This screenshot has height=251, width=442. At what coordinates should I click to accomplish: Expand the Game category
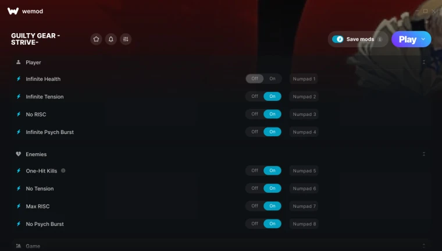[423, 246]
